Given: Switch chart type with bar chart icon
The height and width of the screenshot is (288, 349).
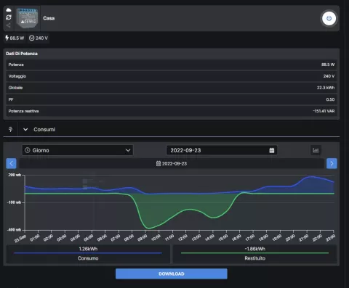Looking at the screenshot, I should tap(316, 150).
